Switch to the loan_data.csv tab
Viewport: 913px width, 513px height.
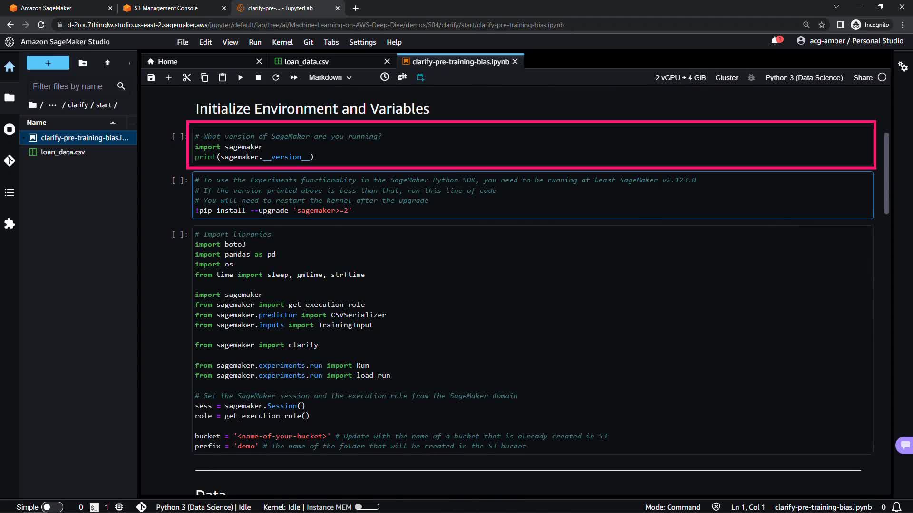[x=306, y=62]
